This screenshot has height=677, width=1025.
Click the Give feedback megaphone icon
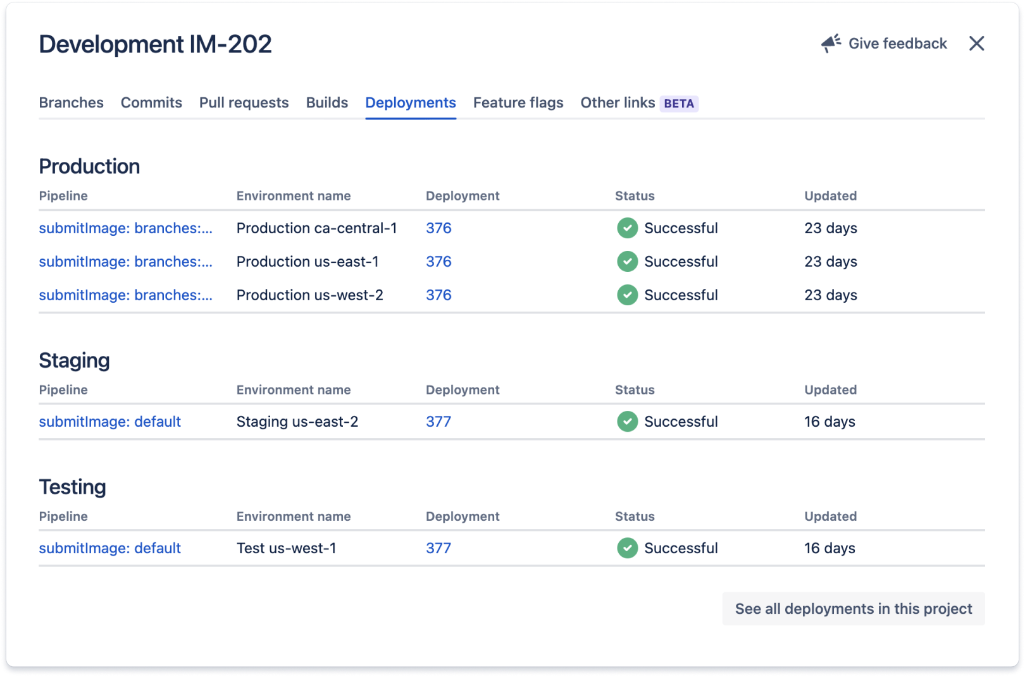click(829, 42)
